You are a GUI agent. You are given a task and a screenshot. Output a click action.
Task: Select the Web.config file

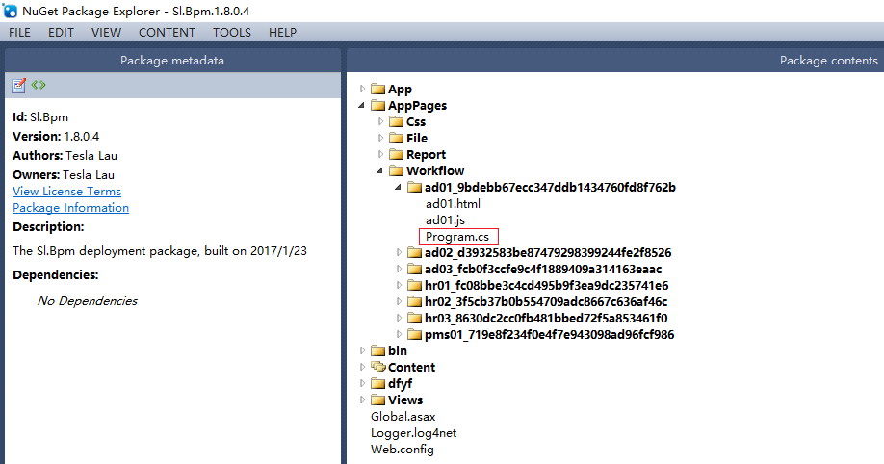402,450
